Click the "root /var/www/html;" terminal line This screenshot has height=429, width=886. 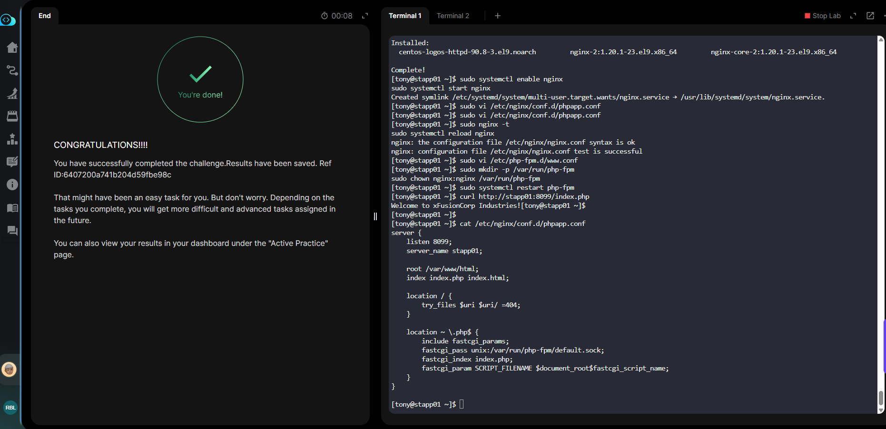pos(443,269)
